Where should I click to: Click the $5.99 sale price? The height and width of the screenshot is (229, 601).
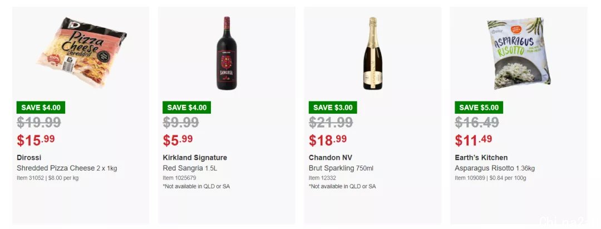(x=178, y=140)
